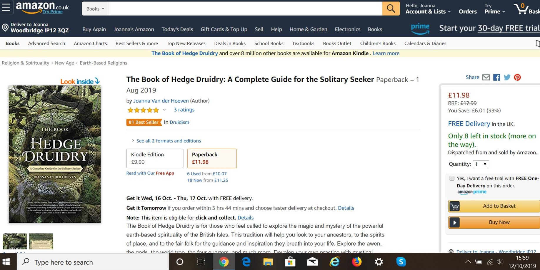540x270 pixels.
Task: Share the book on Facebook
Action: point(496,77)
